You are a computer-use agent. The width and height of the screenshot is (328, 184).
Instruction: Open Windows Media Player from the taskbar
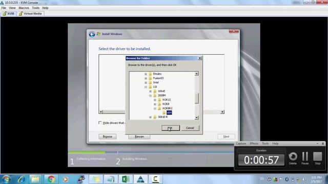(65, 179)
